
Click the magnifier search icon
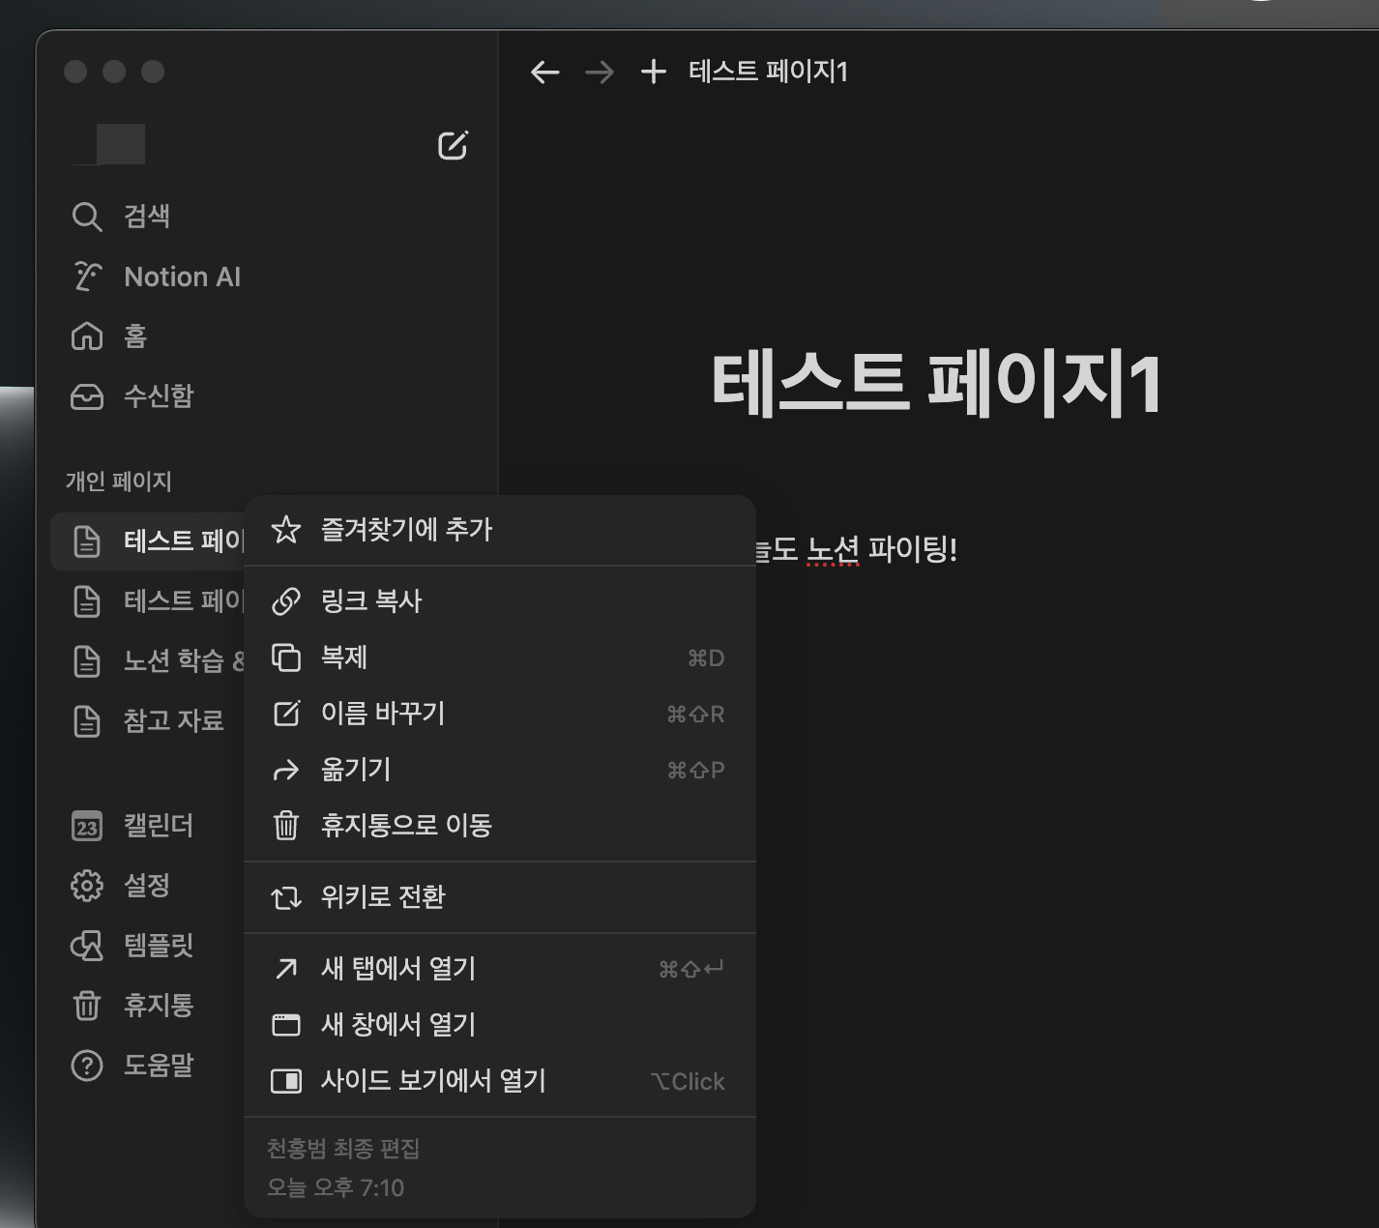[x=87, y=217]
